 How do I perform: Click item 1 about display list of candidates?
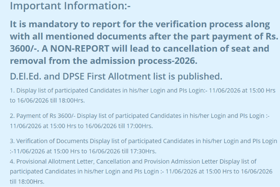[x=143, y=95]
